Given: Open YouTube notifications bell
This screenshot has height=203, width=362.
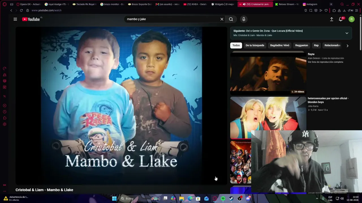Looking at the screenshot, I should tap(341, 19).
